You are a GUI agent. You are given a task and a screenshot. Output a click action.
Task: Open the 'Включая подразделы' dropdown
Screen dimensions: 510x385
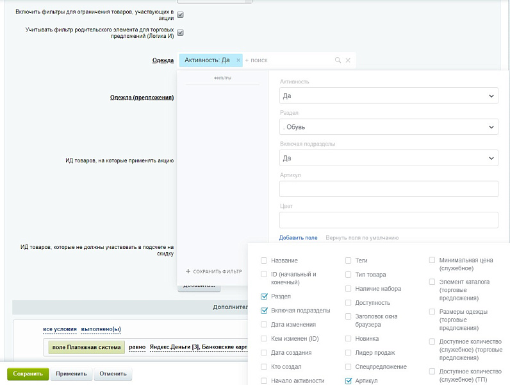[388, 158]
